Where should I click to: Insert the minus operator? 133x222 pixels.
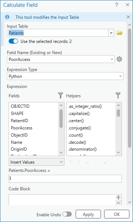coord(97,163)
